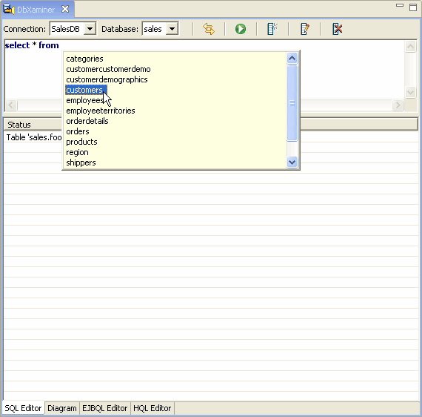The width and height of the screenshot is (422, 417).
Task: Switch to the Diagram tab
Action: pos(62,408)
